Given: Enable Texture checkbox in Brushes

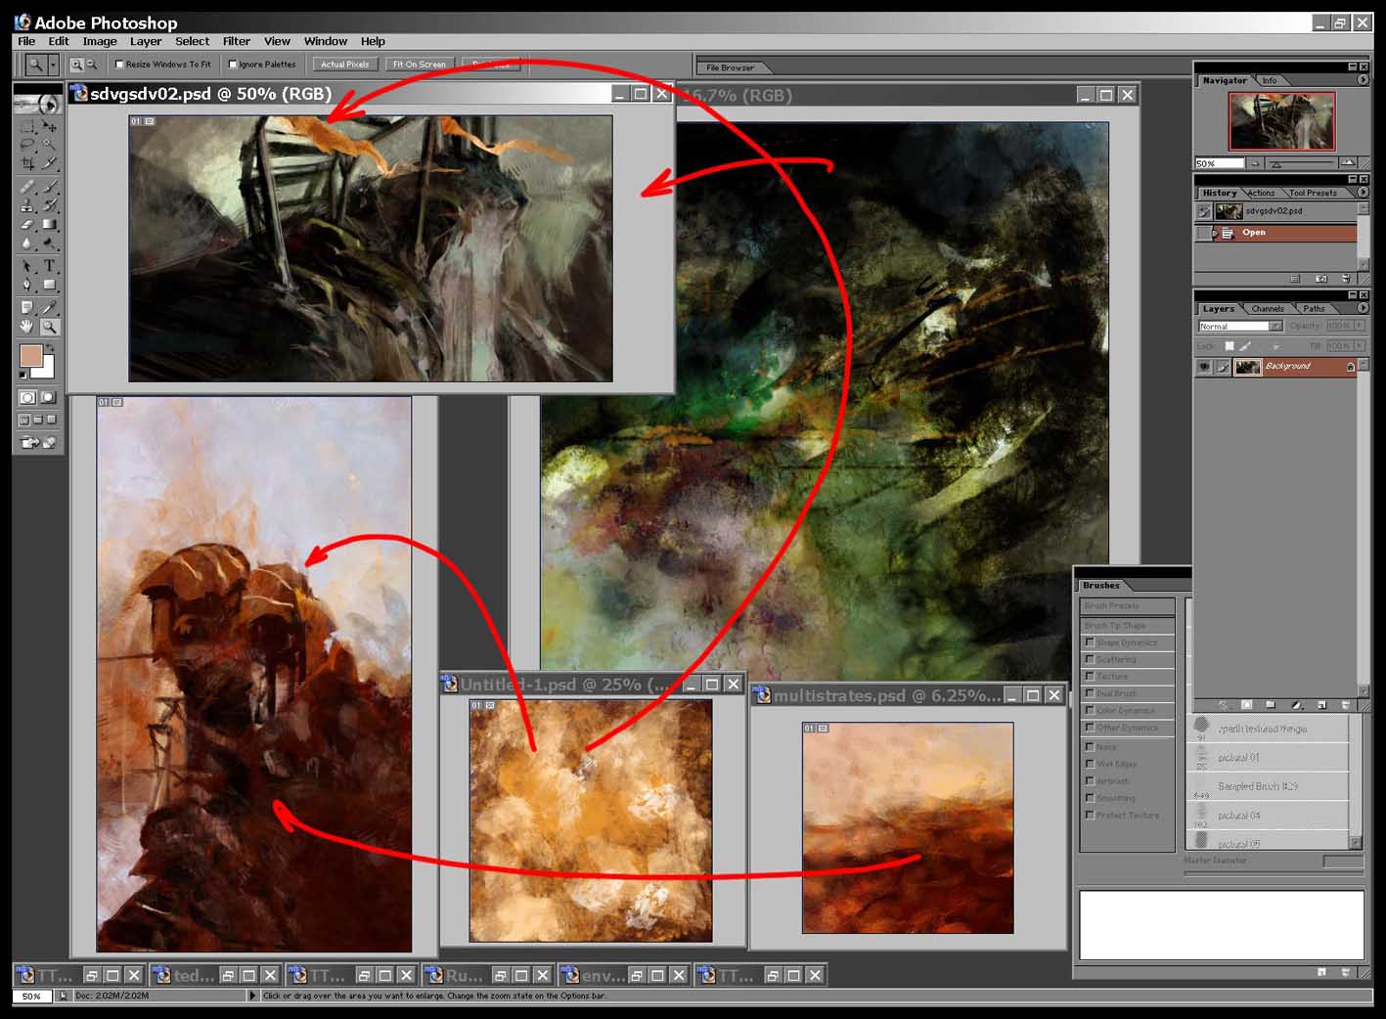Looking at the screenshot, I should click(1090, 676).
